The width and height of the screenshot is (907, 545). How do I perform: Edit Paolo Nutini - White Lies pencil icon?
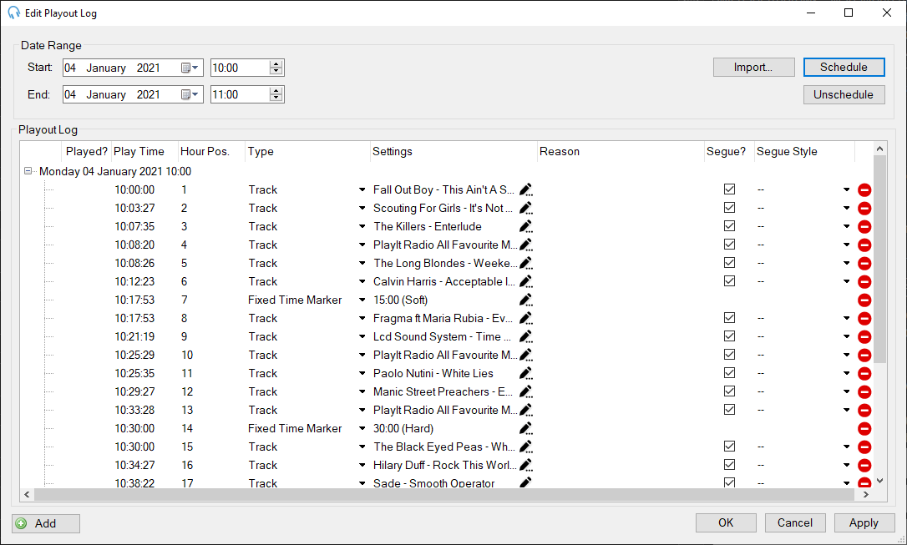pos(525,373)
